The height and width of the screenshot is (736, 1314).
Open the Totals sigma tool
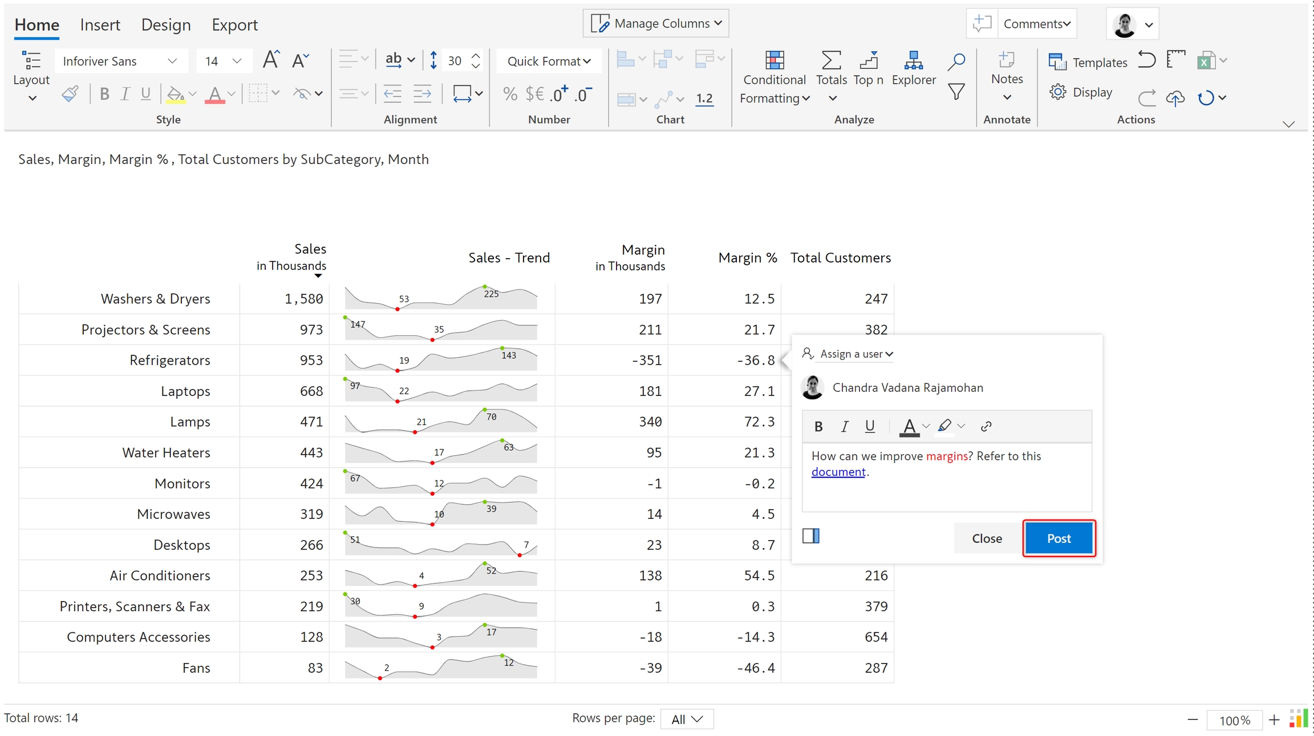pyautogui.click(x=831, y=60)
